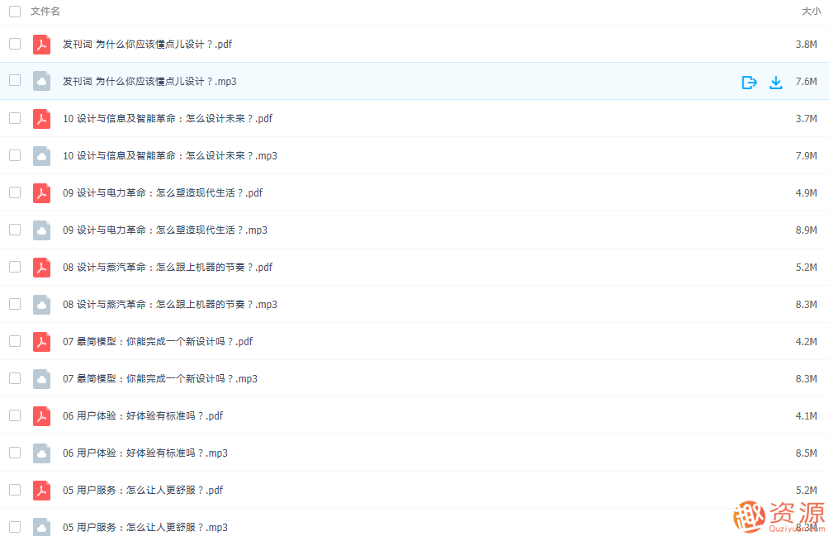829x536 pixels.
Task: Click file icon for 07 最简模型 .mp3
Action: click(41, 378)
